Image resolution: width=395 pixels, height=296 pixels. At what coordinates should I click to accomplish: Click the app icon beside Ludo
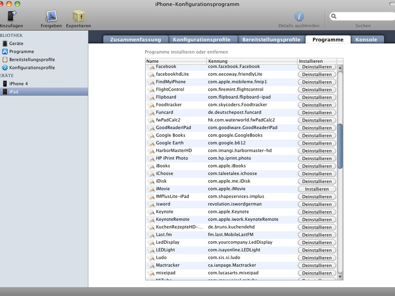pos(151,258)
